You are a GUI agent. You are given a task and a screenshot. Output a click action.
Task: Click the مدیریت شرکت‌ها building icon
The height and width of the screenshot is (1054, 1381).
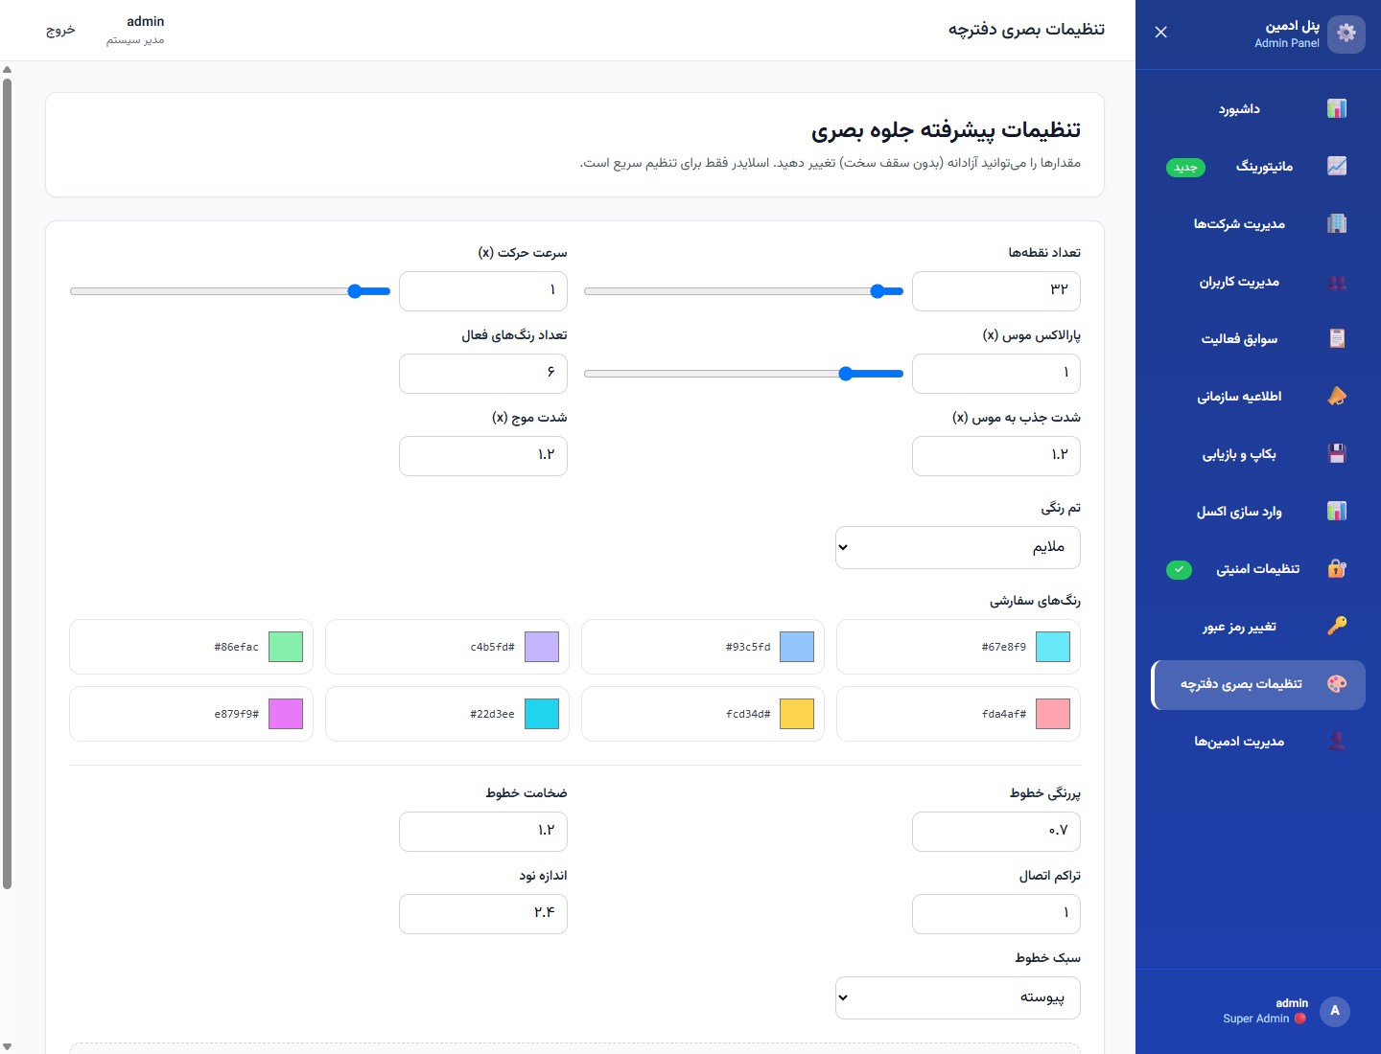1337,224
